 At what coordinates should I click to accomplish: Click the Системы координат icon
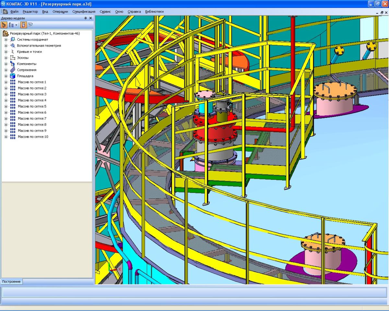[13, 40]
